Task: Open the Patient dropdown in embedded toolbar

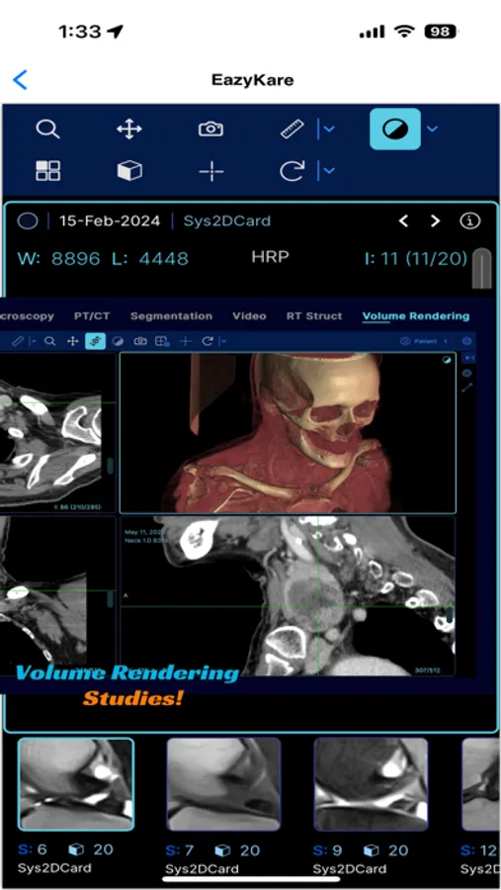Action: (x=424, y=341)
